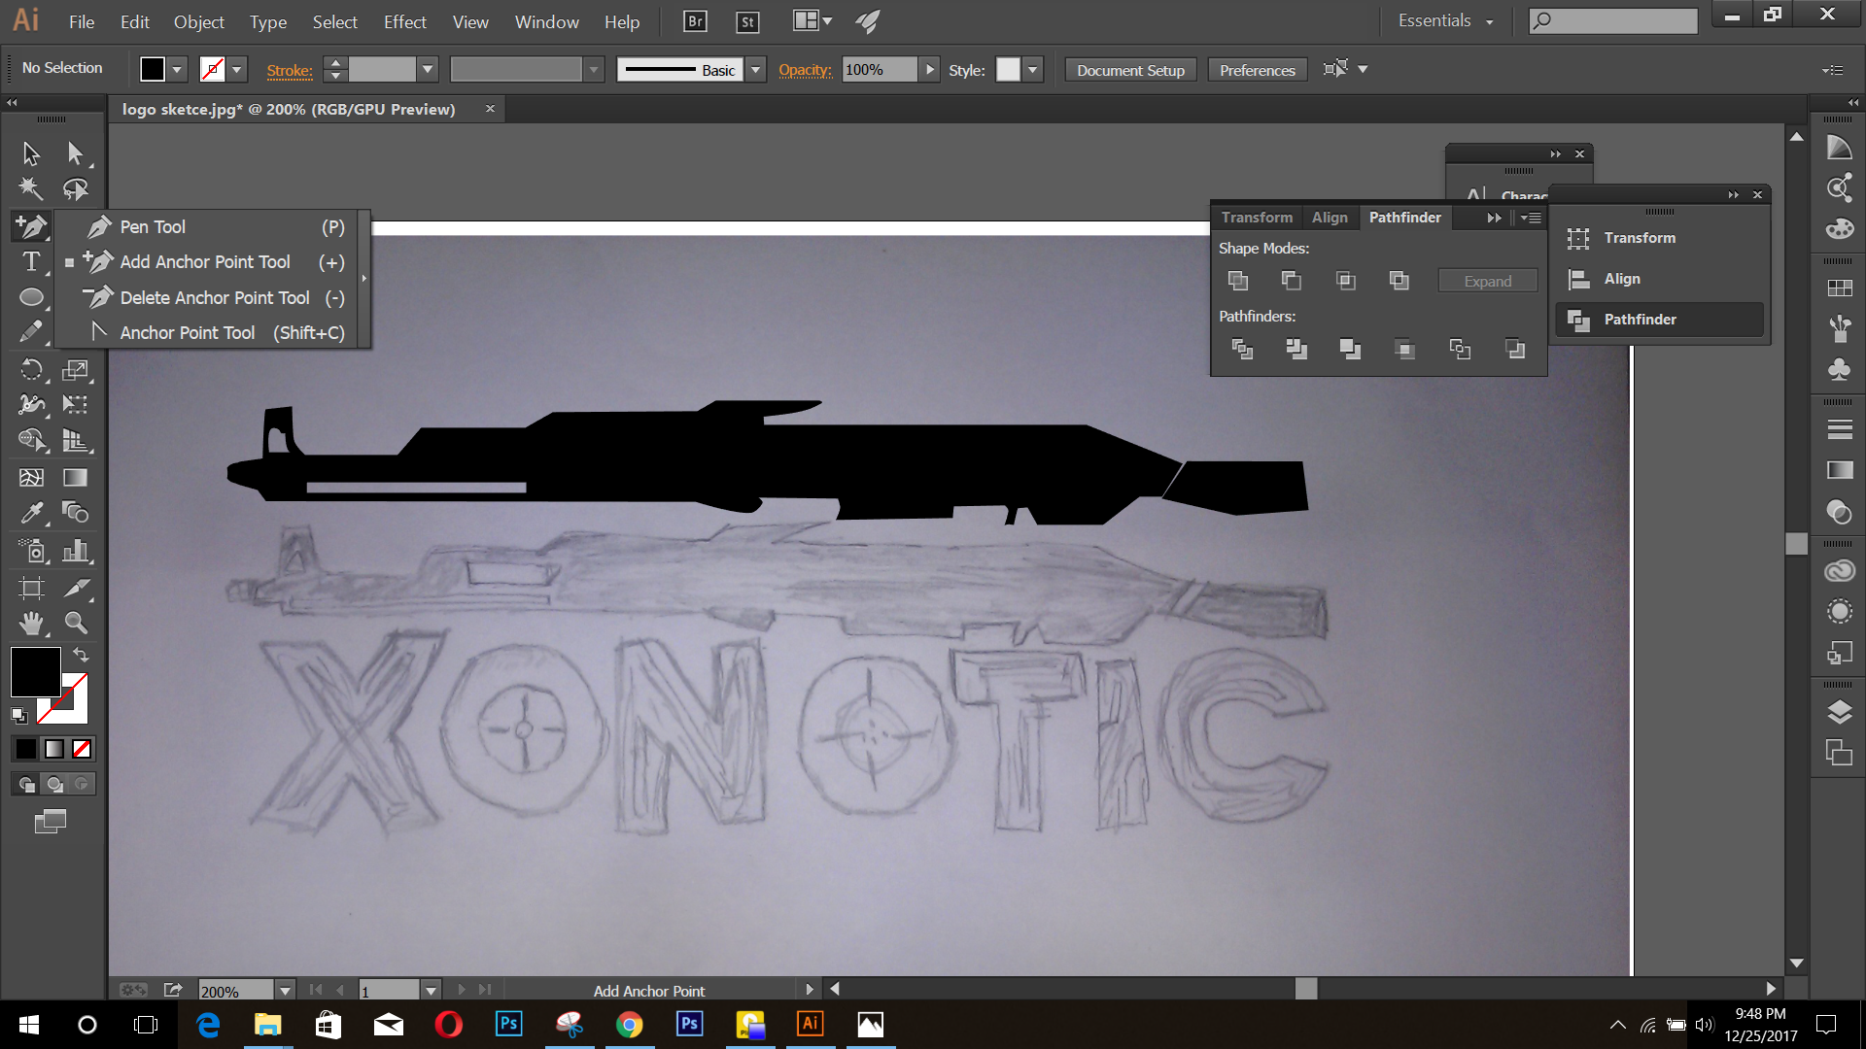1866x1049 pixels.
Task: Enable Draw Inside mode
Action: click(82, 784)
